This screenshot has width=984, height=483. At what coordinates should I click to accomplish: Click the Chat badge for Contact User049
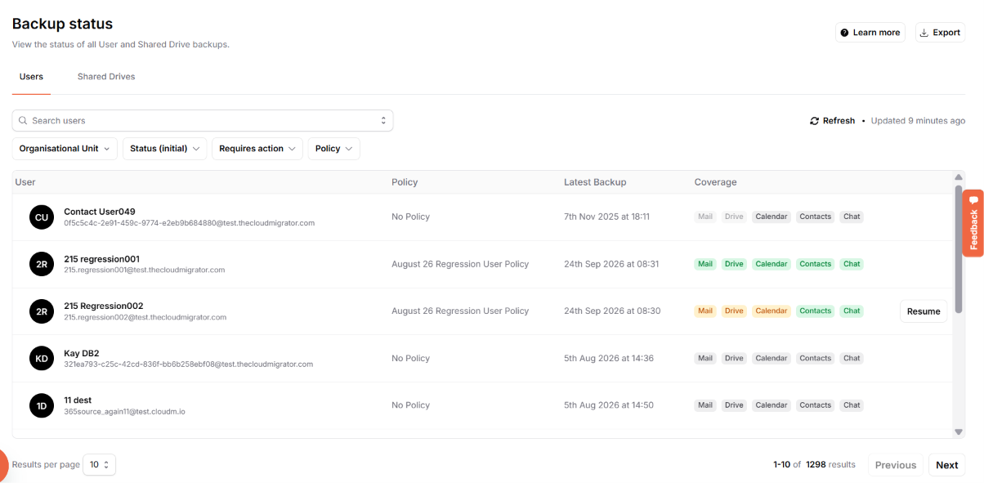coord(852,217)
